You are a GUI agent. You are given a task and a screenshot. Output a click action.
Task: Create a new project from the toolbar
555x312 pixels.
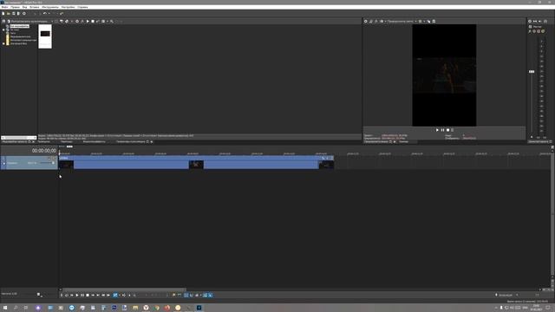tap(3, 14)
